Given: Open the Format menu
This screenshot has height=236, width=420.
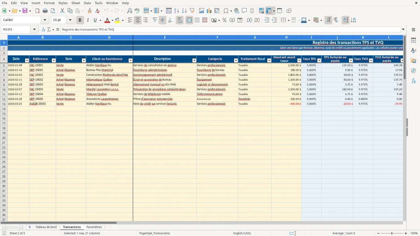Looking at the screenshot, I should point(49,3).
